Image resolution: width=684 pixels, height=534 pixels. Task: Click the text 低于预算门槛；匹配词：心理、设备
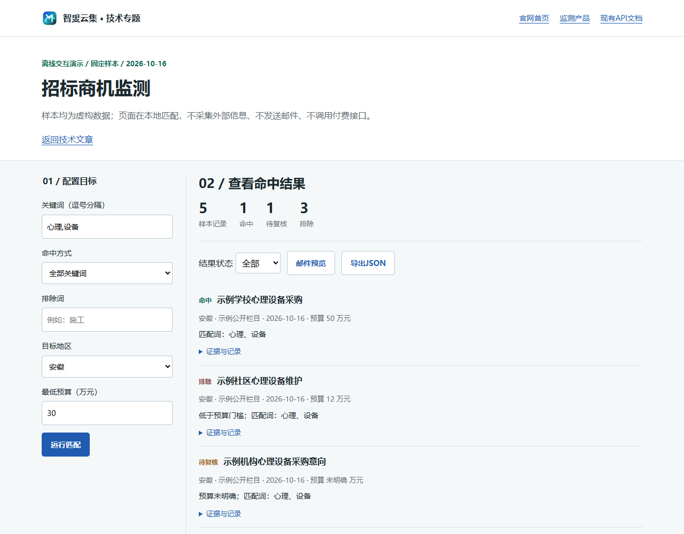(259, 415)
